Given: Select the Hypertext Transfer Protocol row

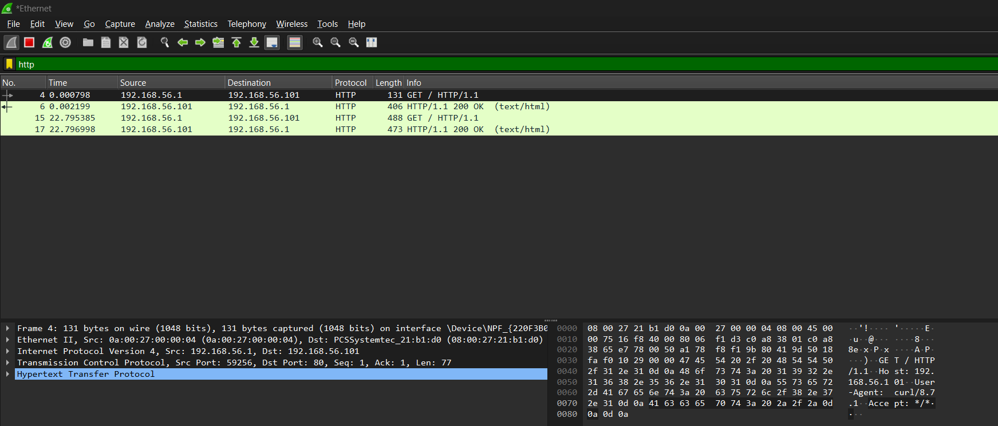Looking at the screenshot, I should [281, 374].
